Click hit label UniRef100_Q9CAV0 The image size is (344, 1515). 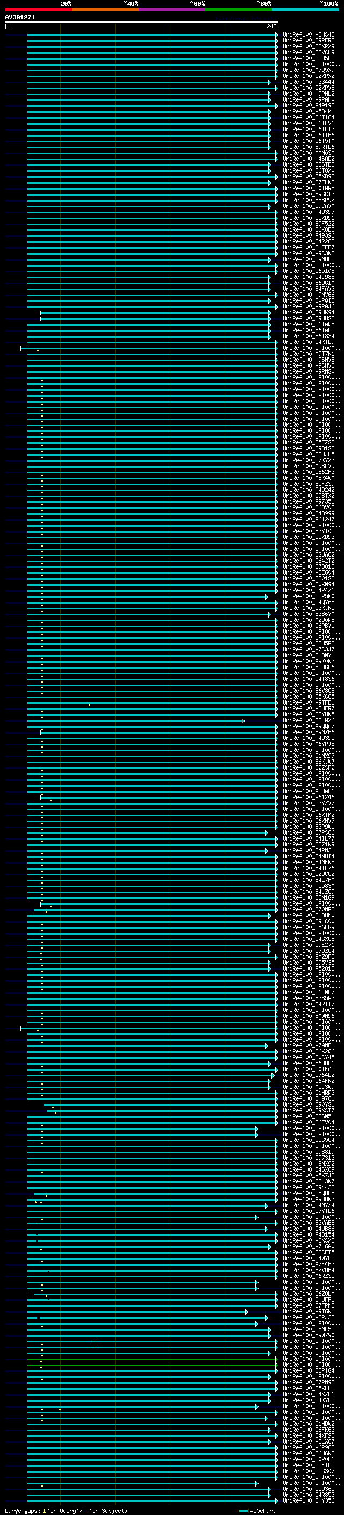[x=309, y=206]
